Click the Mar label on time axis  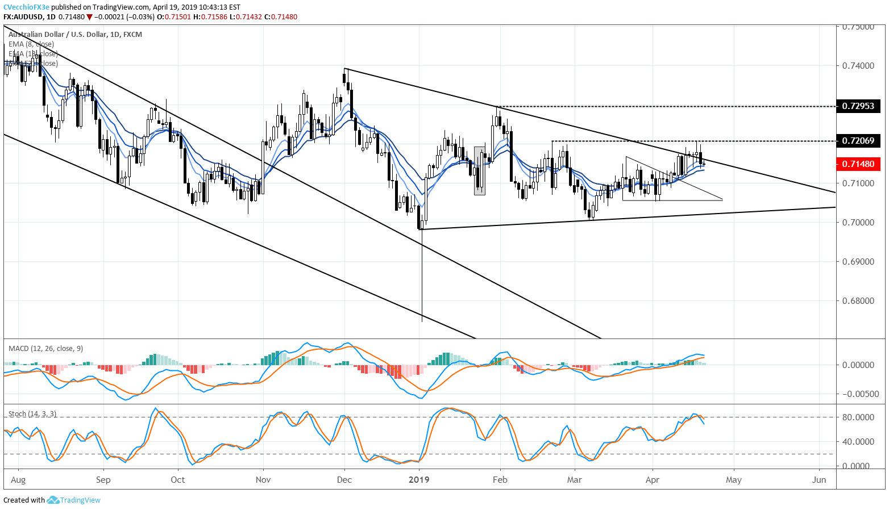[x=575, y=480]
